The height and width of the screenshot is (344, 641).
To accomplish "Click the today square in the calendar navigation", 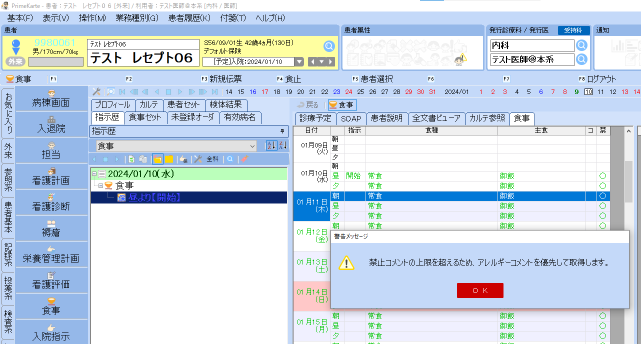I will pos(168,91).
